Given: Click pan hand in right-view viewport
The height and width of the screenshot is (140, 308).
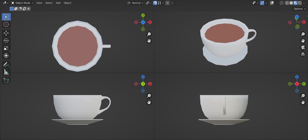Looking at the screenshot, I should 303,102.
